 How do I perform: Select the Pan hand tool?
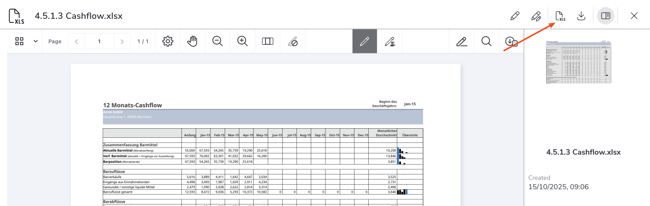pyautogui.click(x=192, y=42)
